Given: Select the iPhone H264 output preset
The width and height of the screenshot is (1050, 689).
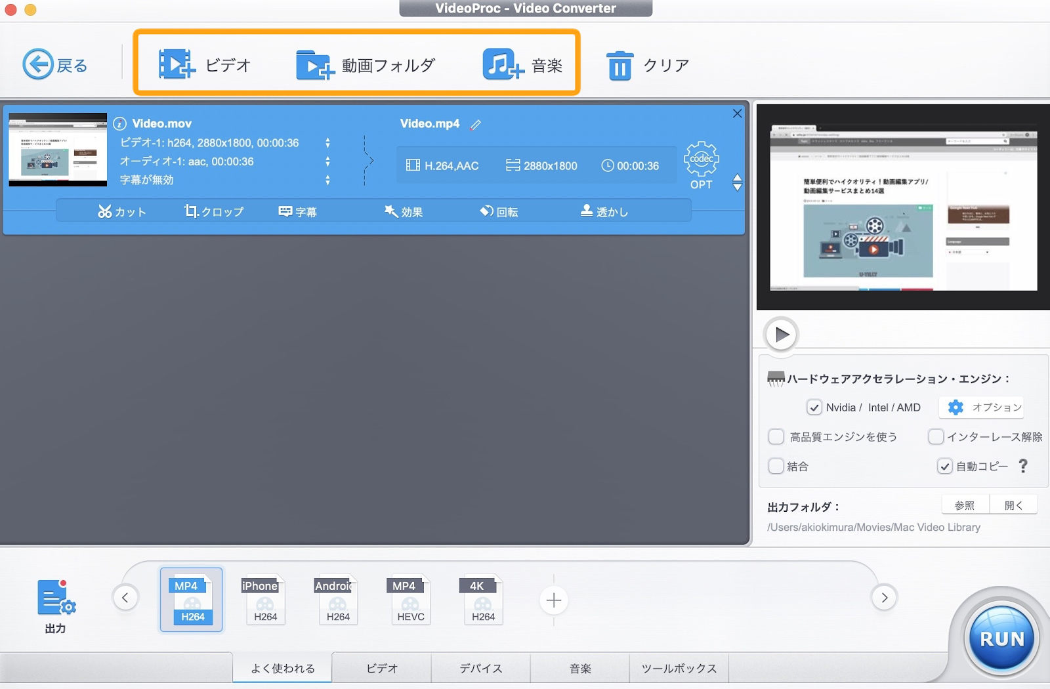Looking at the screenshot, I should tap(265, 600).
